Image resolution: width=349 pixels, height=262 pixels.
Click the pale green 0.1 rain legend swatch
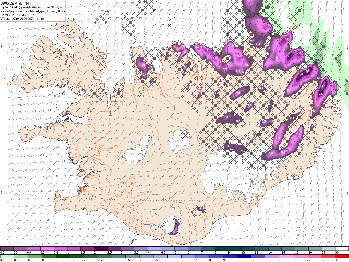pyautogui.click(x=7, y=256)
